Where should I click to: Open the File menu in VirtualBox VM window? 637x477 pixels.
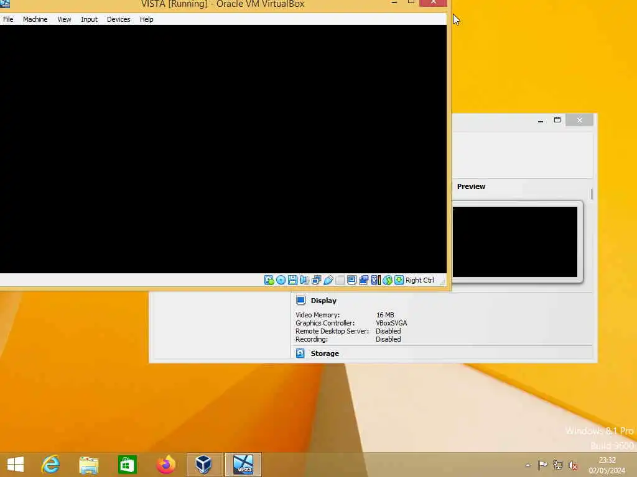[8, 19]
